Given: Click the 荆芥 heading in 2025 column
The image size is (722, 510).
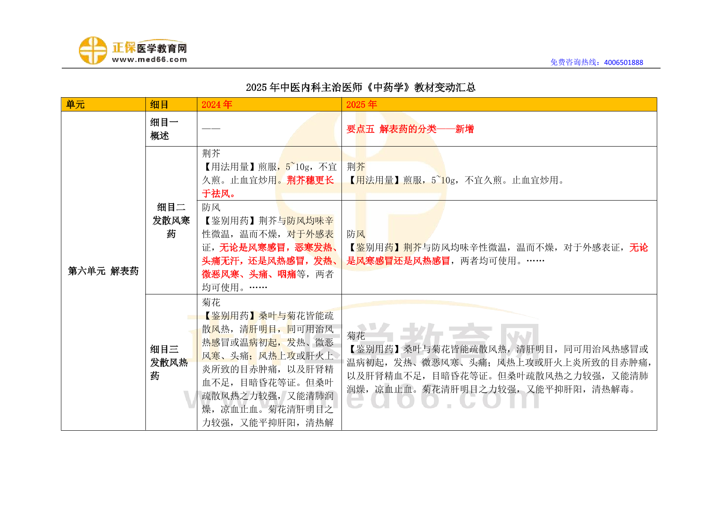Looking at the screenshot, I should coord(356,167).
